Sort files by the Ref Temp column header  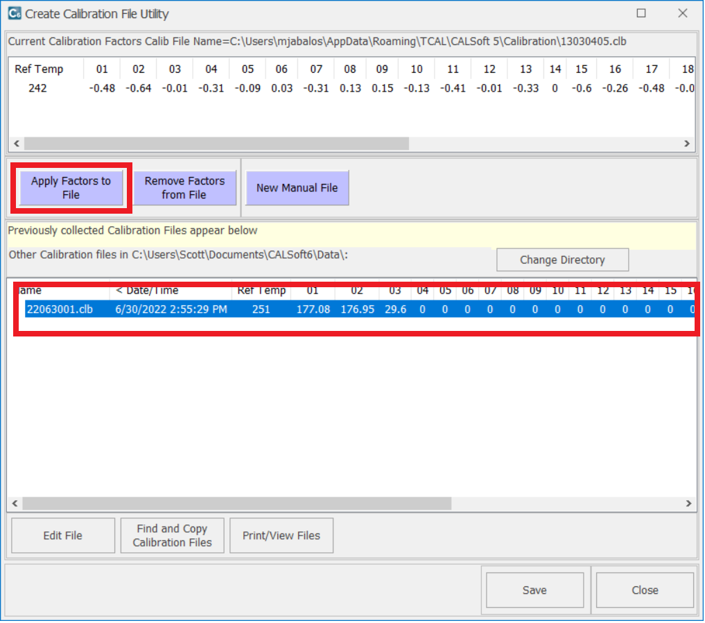tap(262, 291)
